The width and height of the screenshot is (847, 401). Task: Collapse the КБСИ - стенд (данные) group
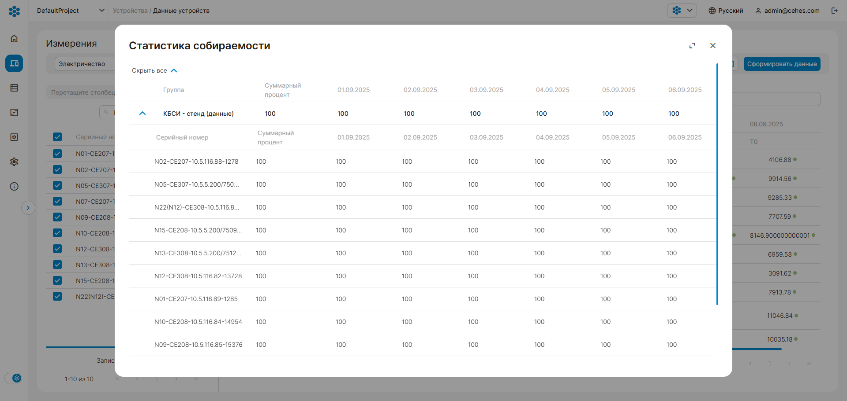point(142,114)
